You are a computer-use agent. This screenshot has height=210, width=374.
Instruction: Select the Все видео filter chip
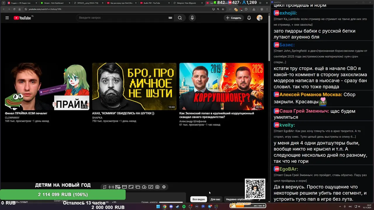[x=198, y=199]
